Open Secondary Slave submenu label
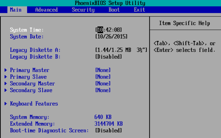Image resolution: width=221 pixels, height=138 pixels. 31,90
